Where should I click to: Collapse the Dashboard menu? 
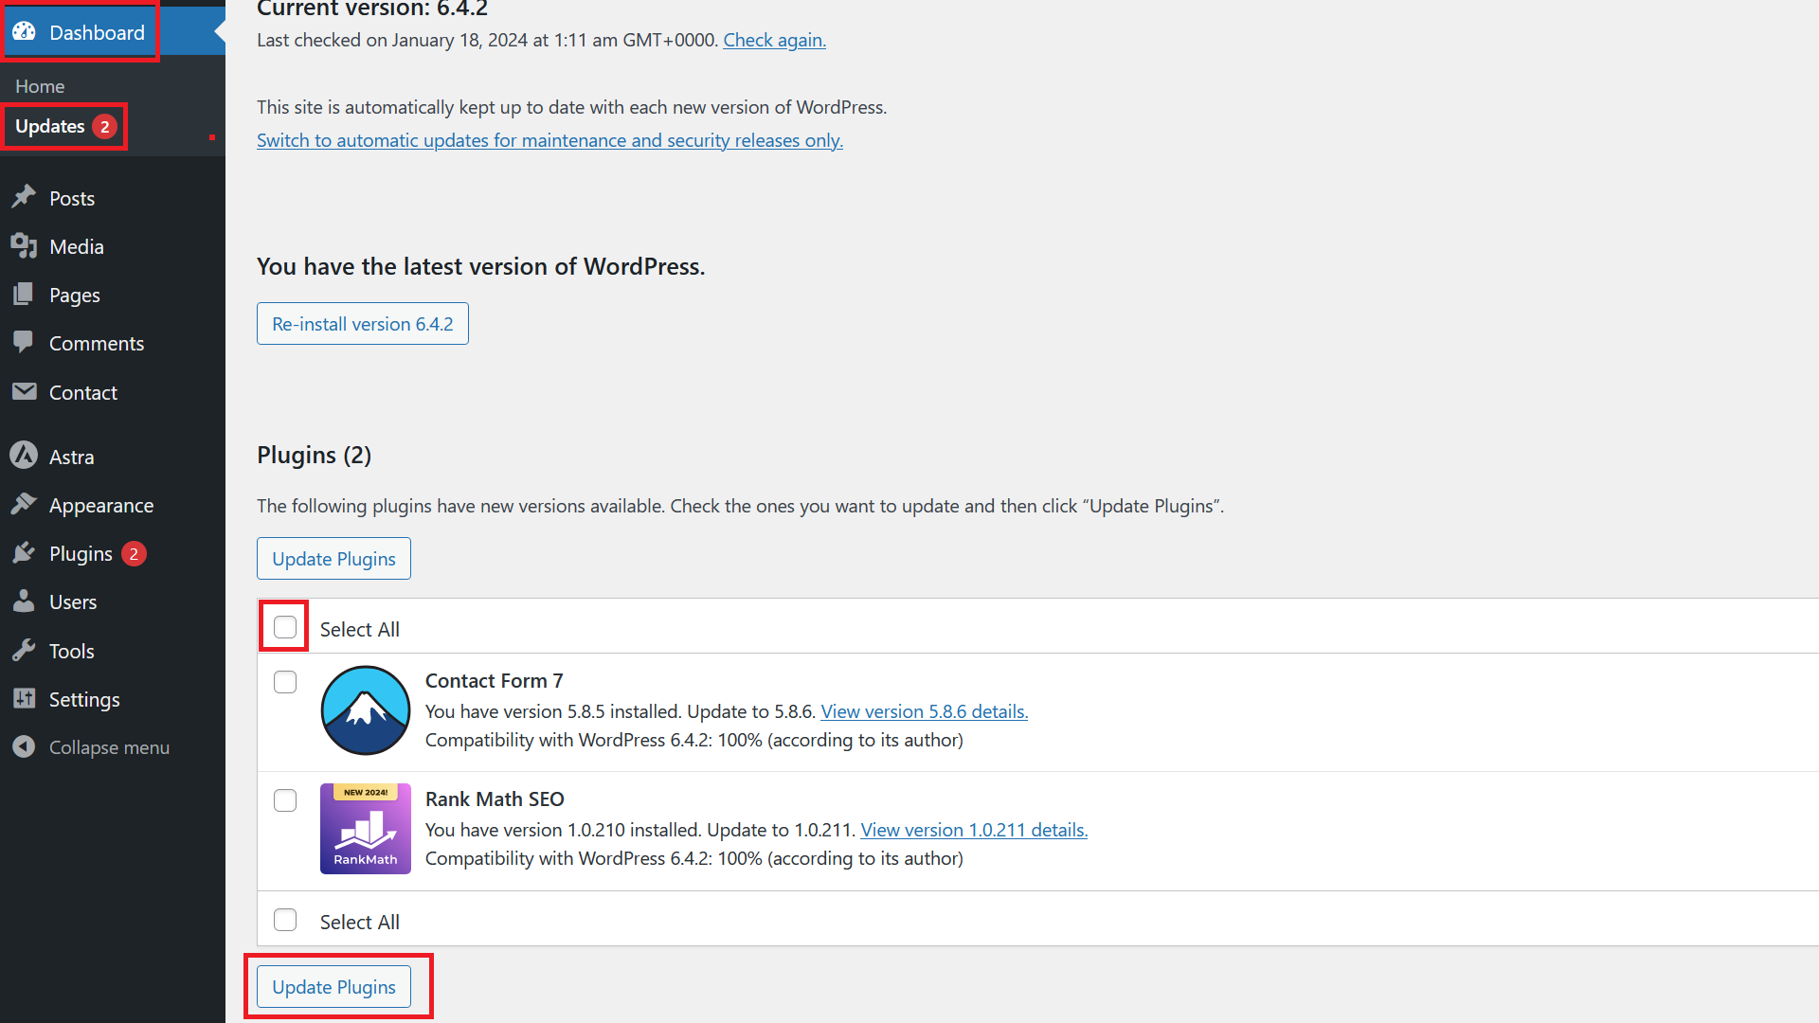point(109,747)
